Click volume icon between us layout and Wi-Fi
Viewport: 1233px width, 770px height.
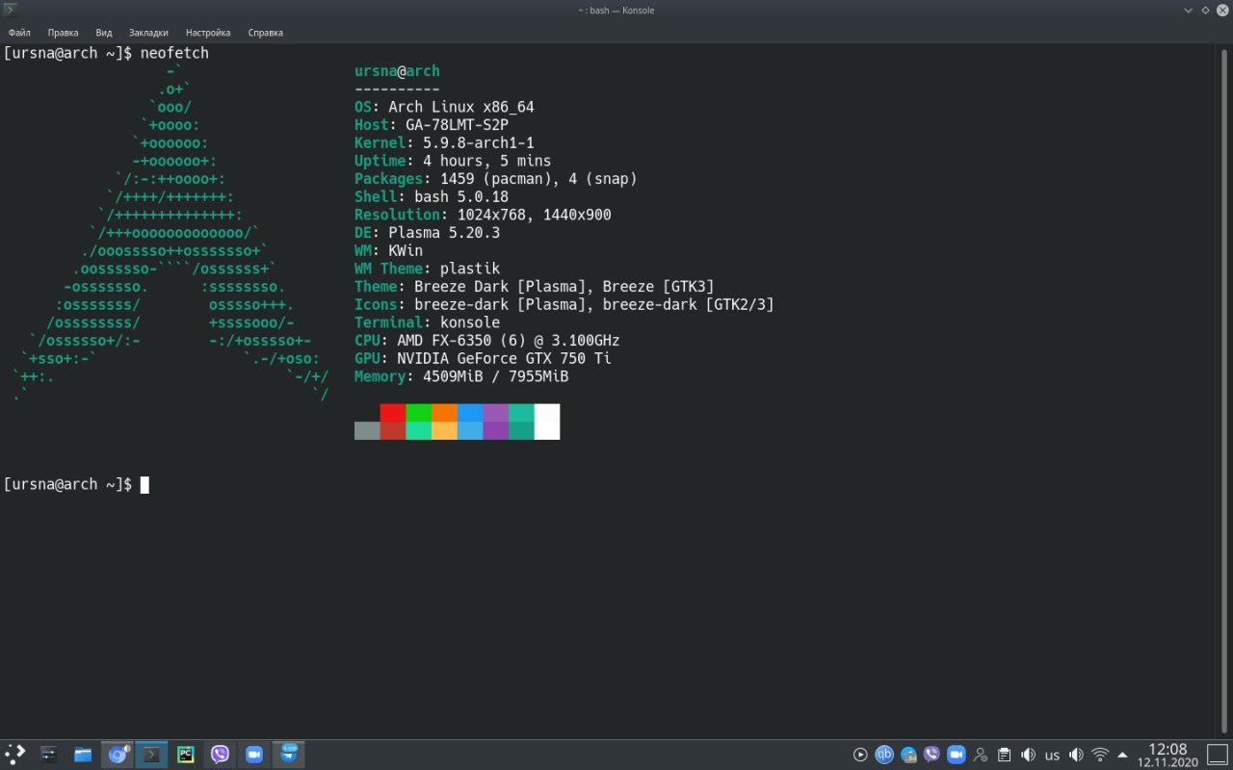1076,756
